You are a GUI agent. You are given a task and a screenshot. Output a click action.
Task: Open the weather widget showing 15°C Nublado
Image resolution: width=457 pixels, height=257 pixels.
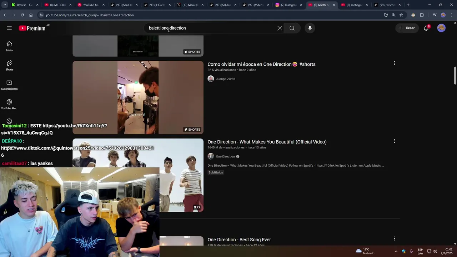(x=365, y=251)
